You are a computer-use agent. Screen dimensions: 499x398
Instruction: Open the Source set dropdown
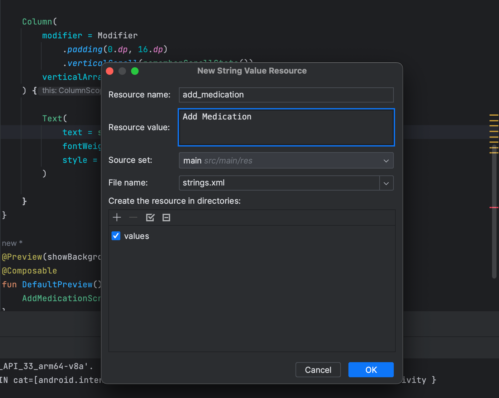[x=286, y=160]
